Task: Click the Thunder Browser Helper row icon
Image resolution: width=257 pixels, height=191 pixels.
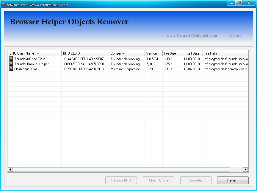Action: 11,64
